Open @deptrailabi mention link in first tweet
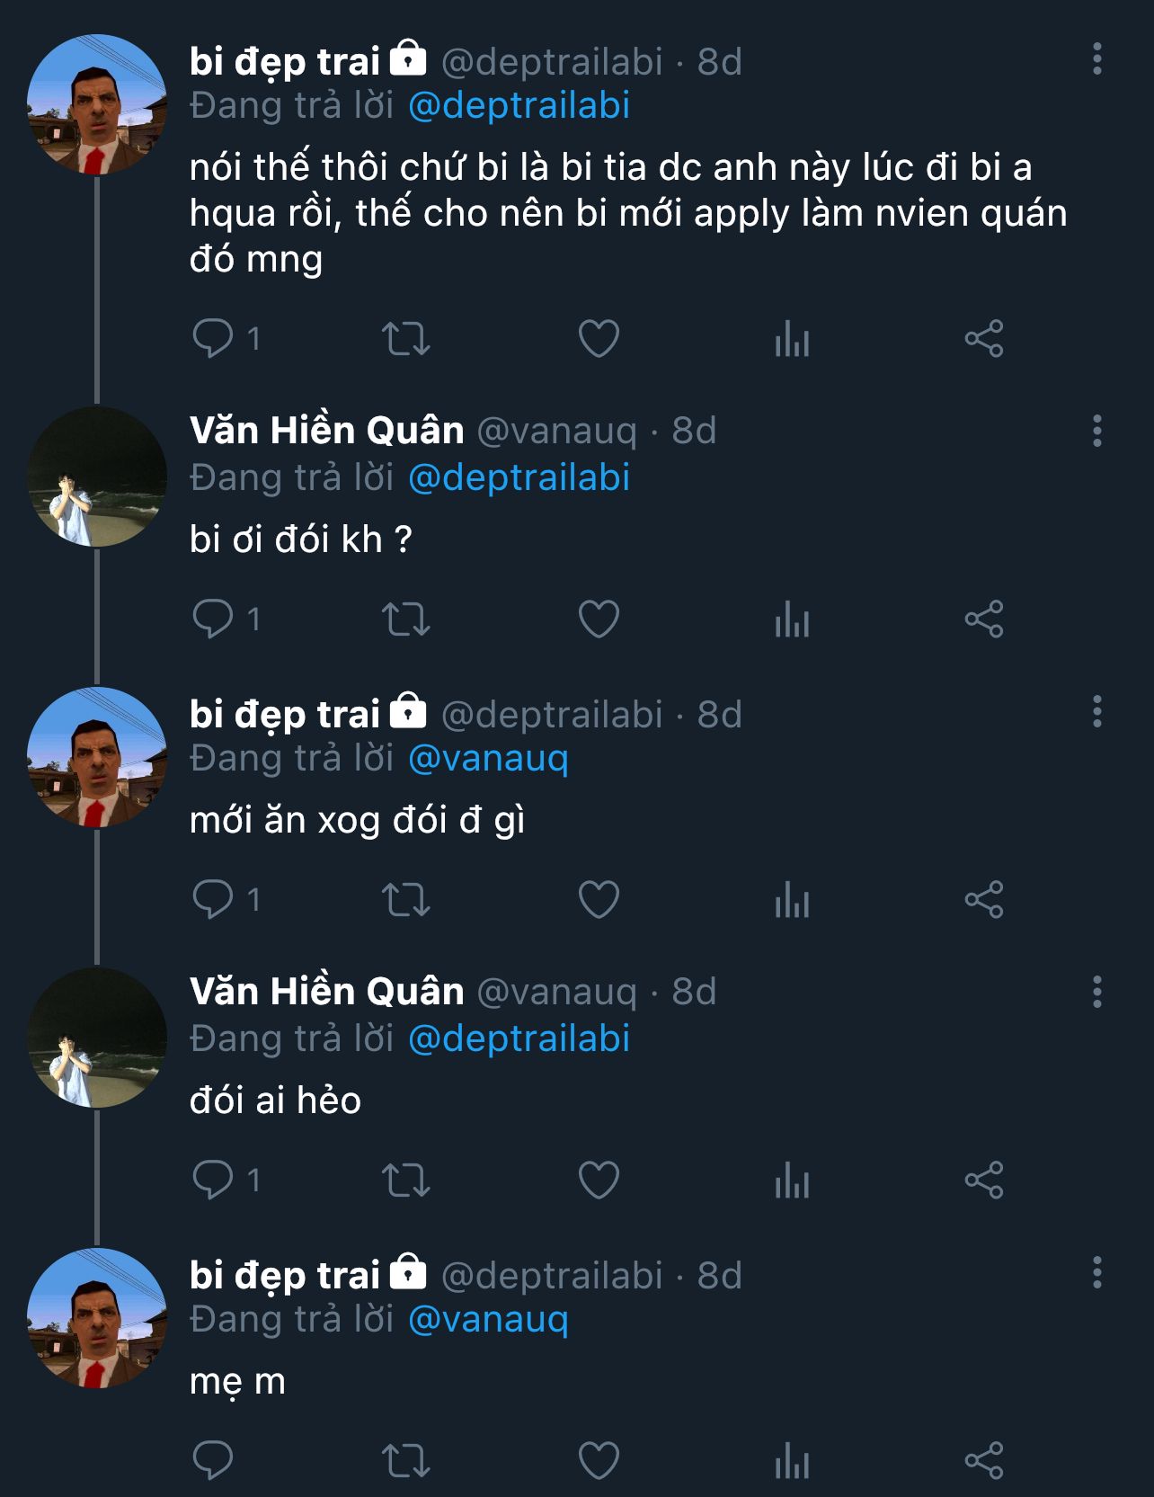Viewport: 1154px width, 1497px height. [519, 106]
